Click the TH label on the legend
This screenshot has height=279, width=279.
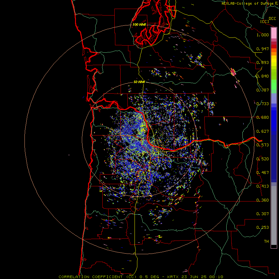pyautogui.click(x=266, y=241)
